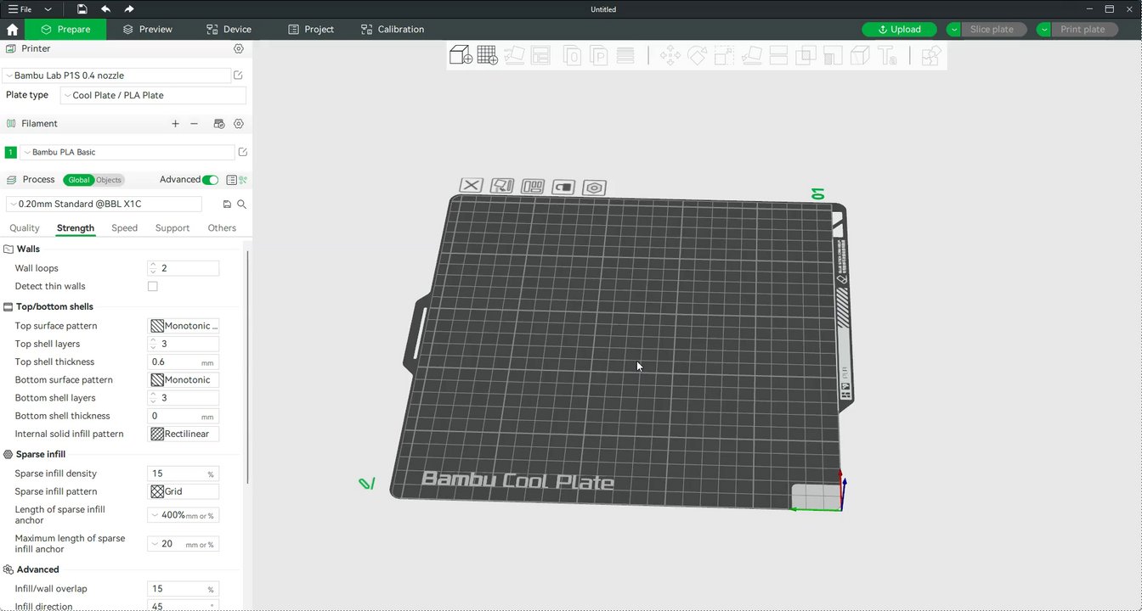Click the Undo arrow icon
This screenshot has width=1142, height=611.
point(105,9)
